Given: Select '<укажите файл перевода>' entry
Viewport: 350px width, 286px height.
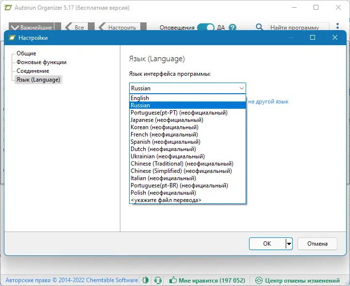Looking at the screenshot, I should click(187, 200).
